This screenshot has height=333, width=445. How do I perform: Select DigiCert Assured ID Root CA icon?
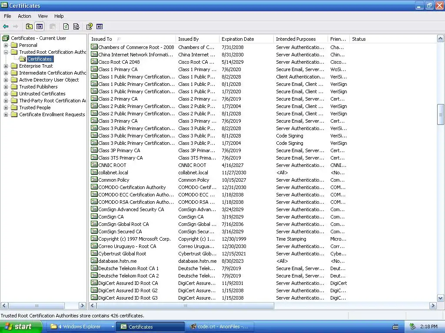(x=94, y=283)
